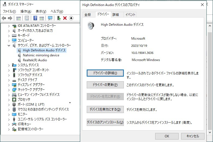Click the Back arrow toolbar icon

4,18
